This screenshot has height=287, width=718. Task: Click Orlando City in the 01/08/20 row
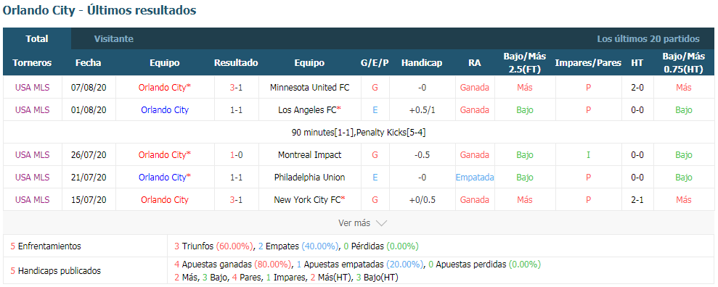(x=164, y=109)
